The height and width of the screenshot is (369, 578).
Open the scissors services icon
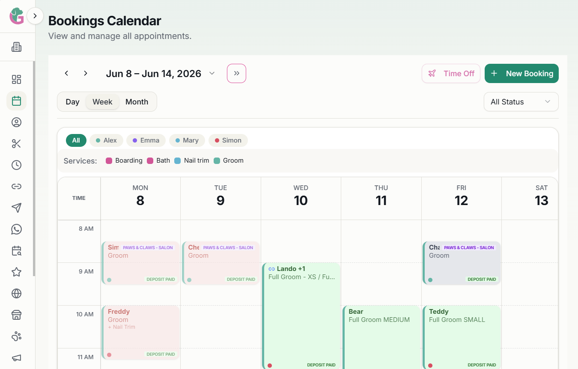pos(16,144)
